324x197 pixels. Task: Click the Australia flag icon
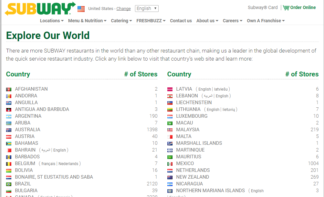(9, 130)
